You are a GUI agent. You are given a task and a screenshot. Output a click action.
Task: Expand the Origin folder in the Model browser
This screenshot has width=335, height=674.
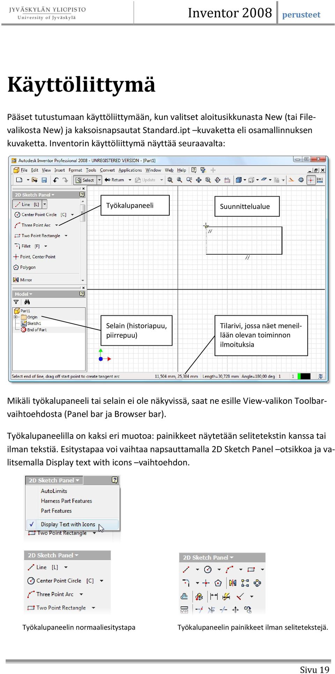coord(15,317)
